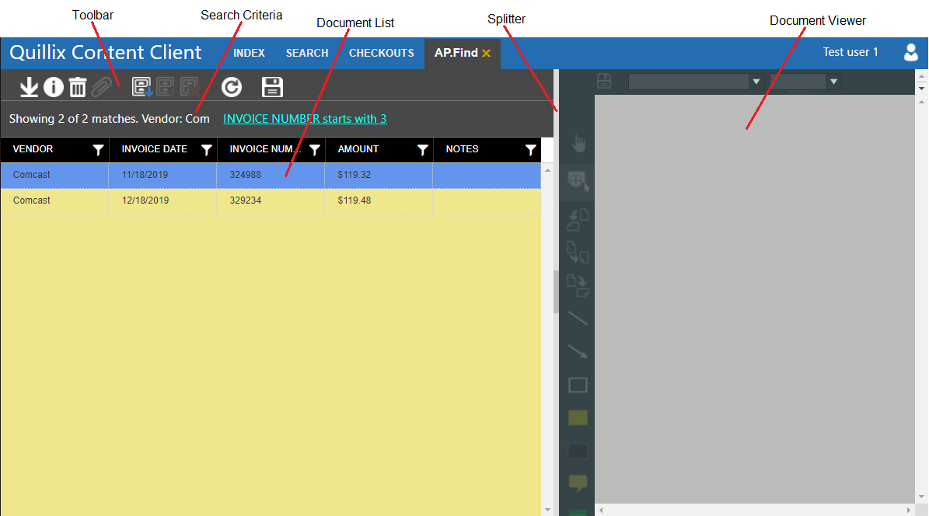
Task: Open document info via the info icon
Action: (53, 87)
